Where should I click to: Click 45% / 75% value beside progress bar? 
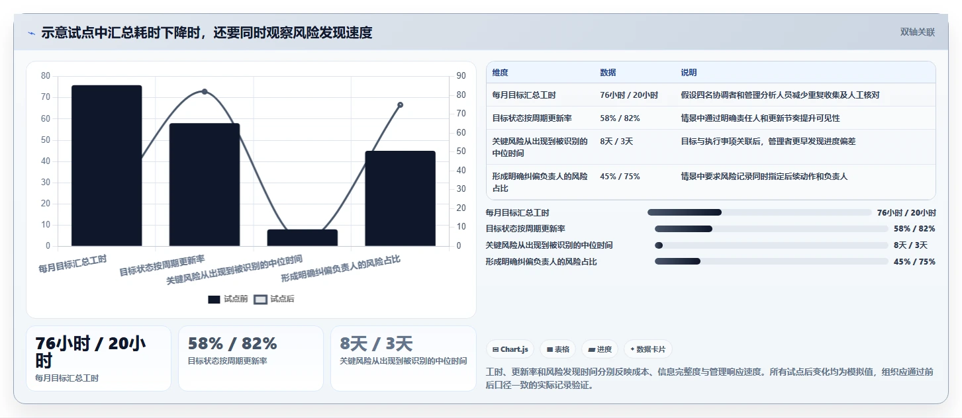914,261
